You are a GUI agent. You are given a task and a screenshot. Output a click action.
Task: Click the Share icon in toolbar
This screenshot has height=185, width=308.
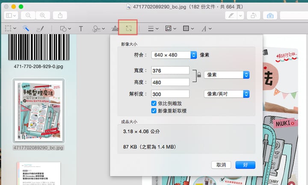pos(60,15)
